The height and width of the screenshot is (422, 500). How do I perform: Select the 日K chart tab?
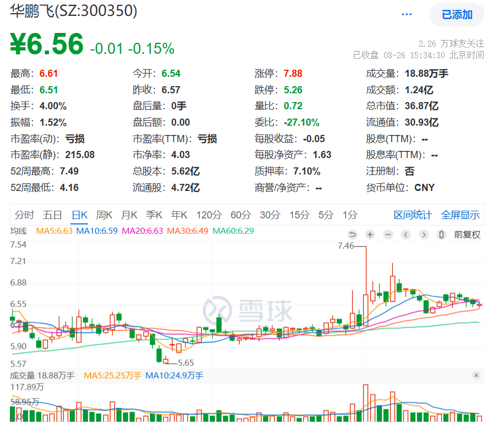(x=80, y=215)
